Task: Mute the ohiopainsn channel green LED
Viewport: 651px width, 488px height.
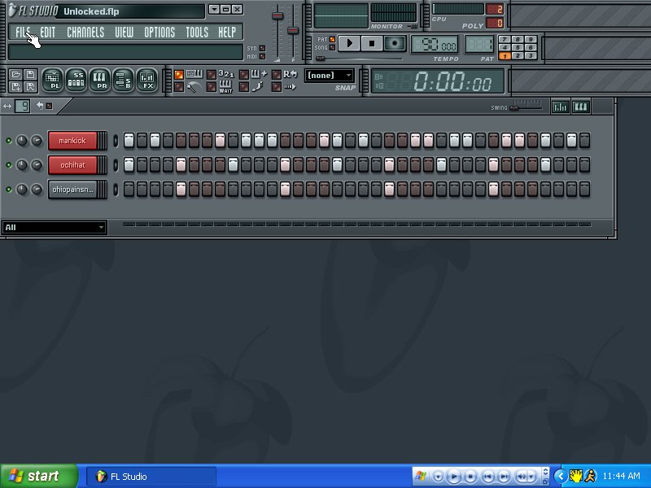Action: click(x=9, y=190)
